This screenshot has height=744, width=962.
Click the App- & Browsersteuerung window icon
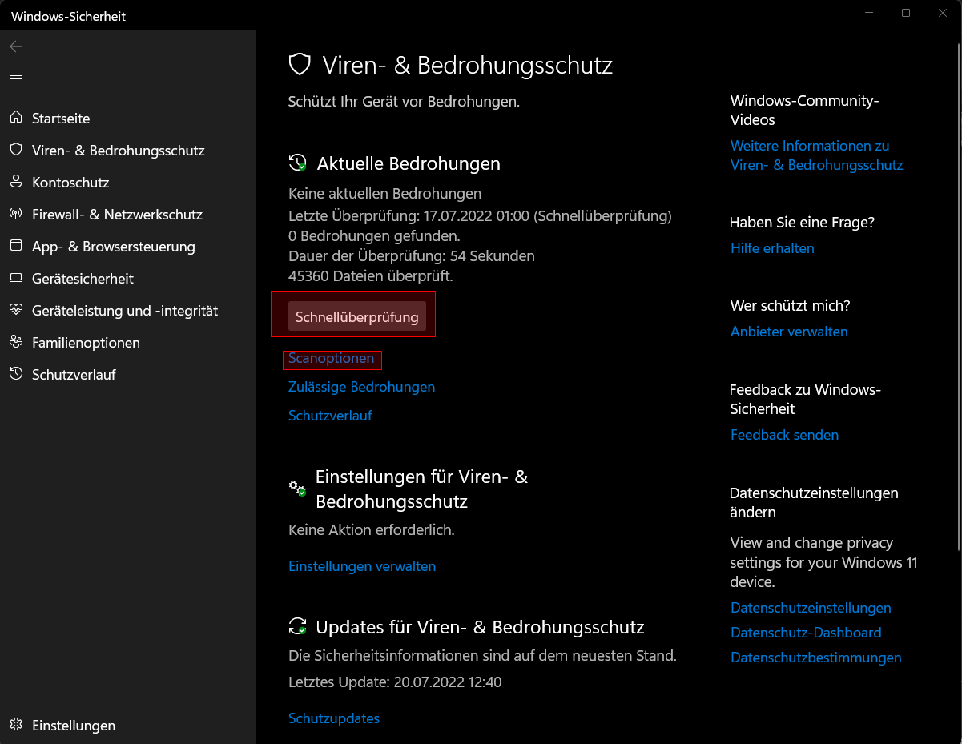[16, 247]
